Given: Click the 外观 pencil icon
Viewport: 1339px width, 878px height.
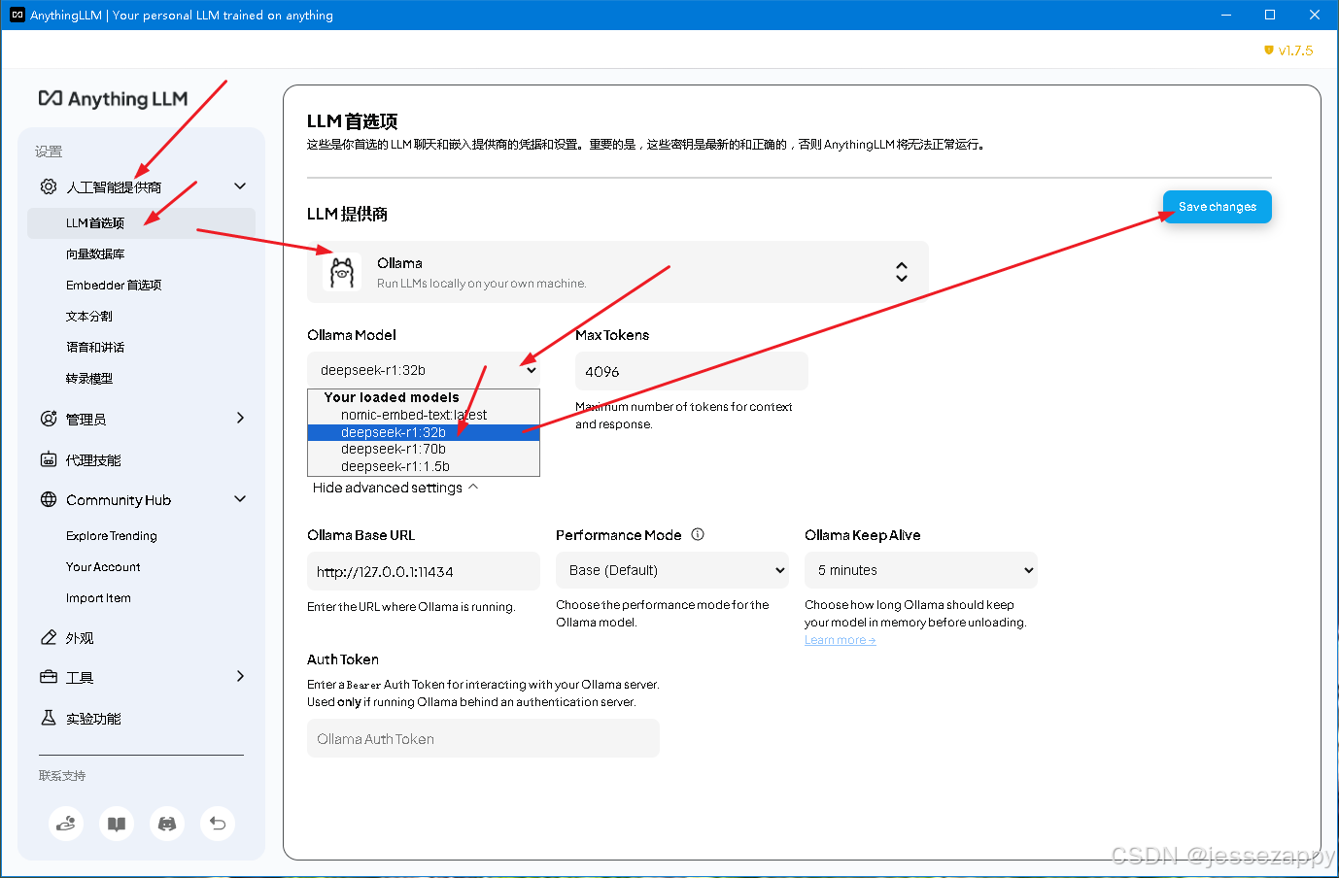Looking at the screenshot, I should (x=49, y=637).
